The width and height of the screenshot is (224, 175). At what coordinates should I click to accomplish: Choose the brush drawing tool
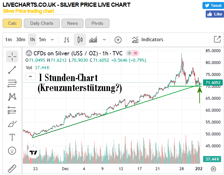tap(12, 124)
